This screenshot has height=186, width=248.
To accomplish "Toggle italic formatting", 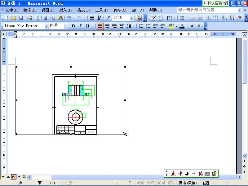I will point(80,26).
